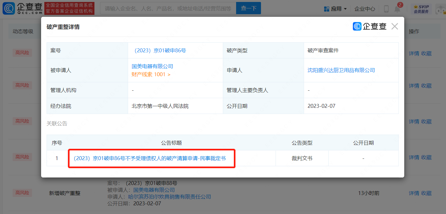Open applicant 沈阳盛兴达厨卫用品有限公司 link

coord(341,70)
